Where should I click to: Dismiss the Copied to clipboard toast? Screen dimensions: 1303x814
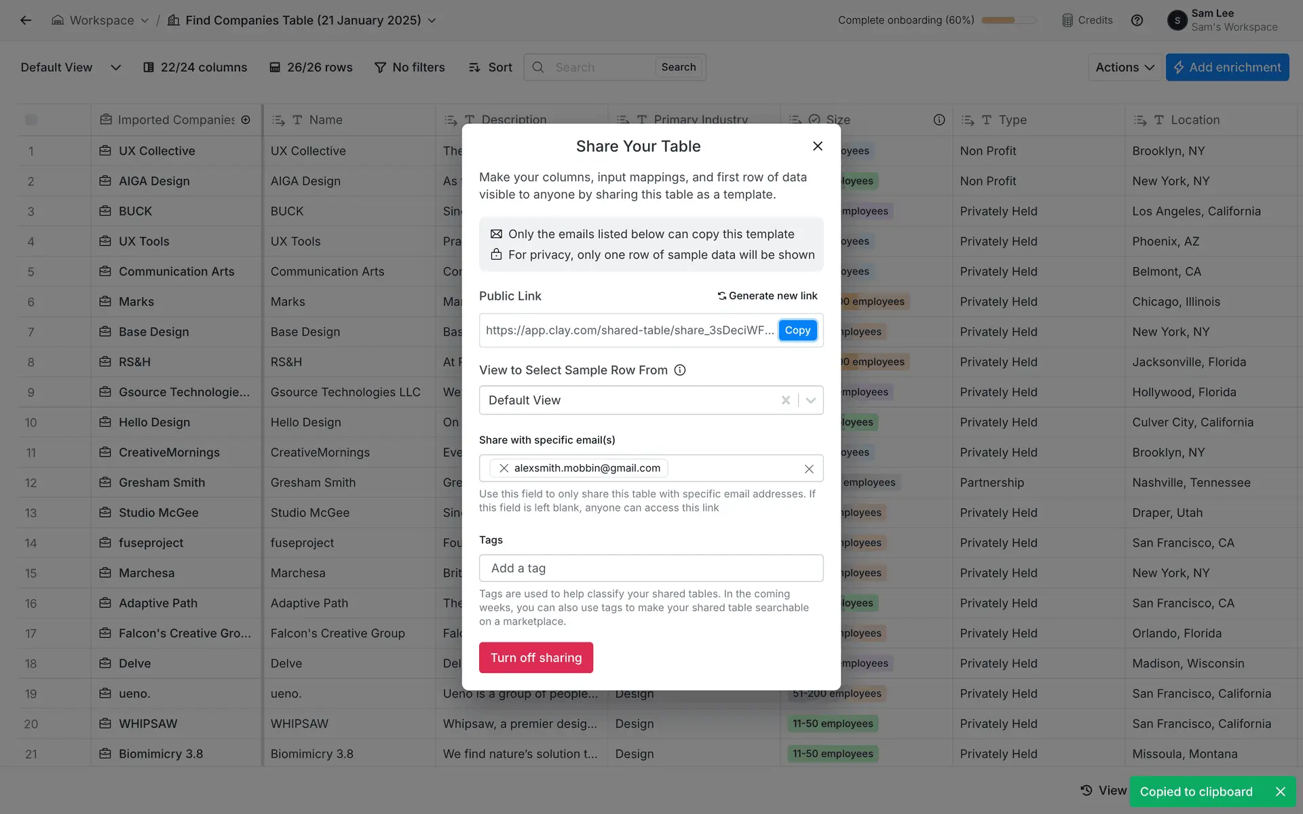1280,792
